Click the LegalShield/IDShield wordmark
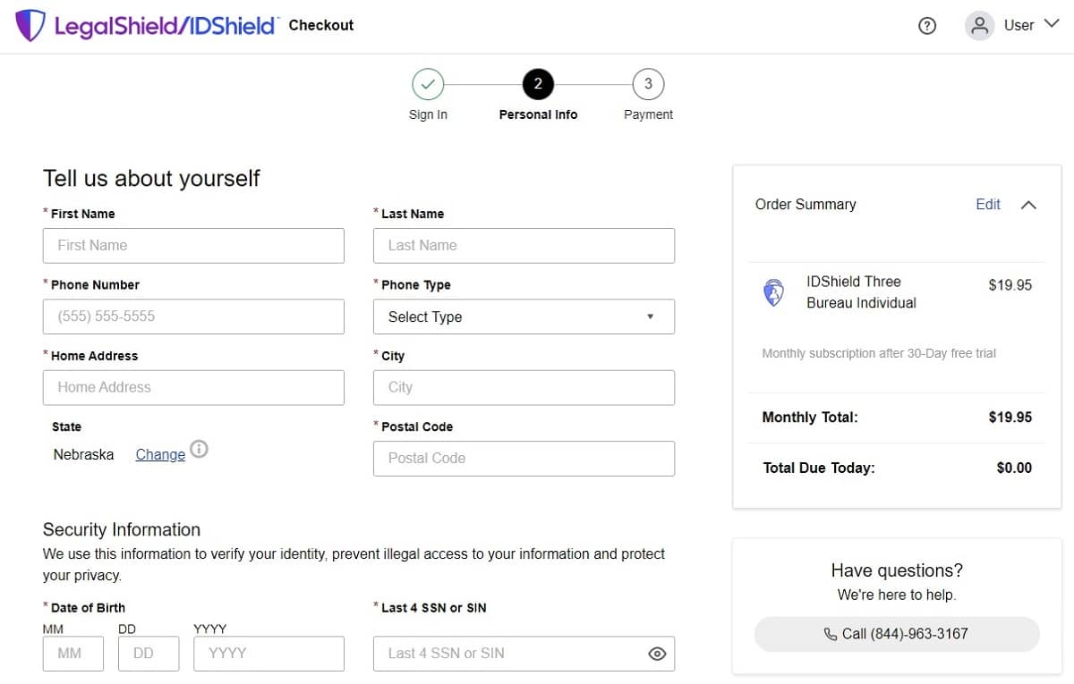This screenshot has width=1074, height=684. tap(166, 26)
